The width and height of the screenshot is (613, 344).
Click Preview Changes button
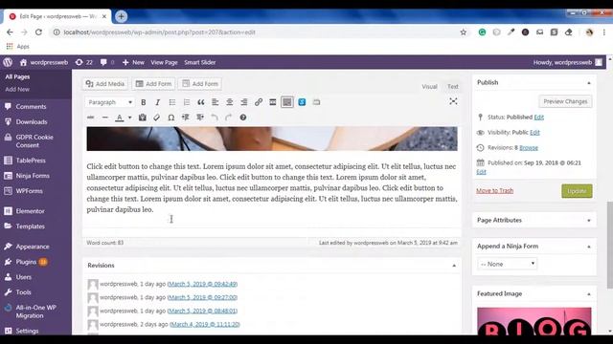[x=565, y=101]
